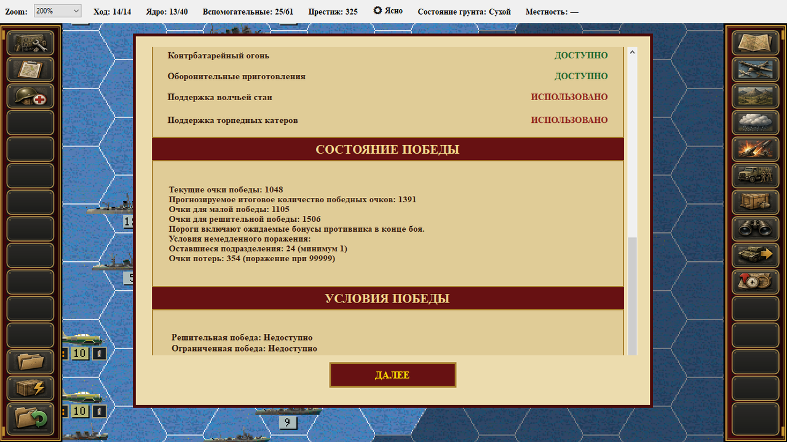Image resolution: width=787 pixels, height=442 pixels.
Task: Click the crate with lightning bolt button
Action: click(x=30, y=389)
